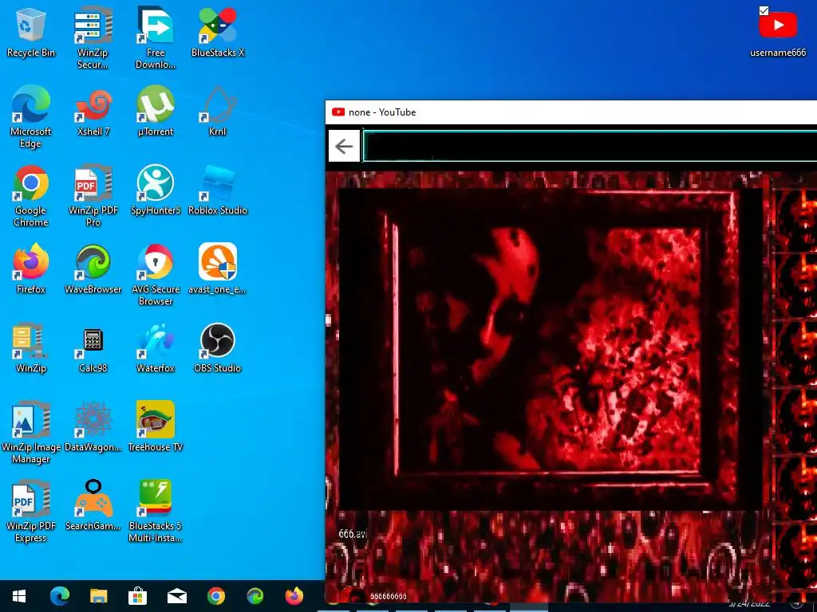
Task: Open the Windows Start menu
Action: click(19, 596)
